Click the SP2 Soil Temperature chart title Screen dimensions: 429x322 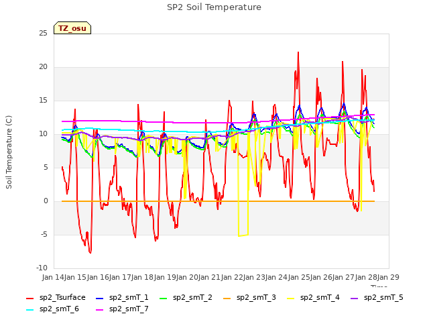[x=214, y=7]
